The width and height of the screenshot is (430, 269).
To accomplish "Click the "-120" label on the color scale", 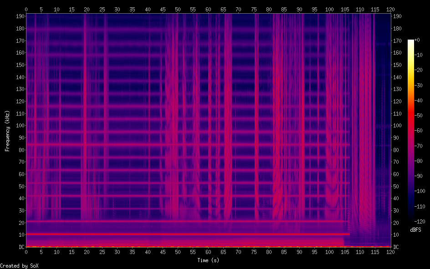I will 421,223.
